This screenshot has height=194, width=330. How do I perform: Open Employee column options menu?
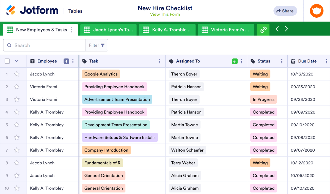73,61
